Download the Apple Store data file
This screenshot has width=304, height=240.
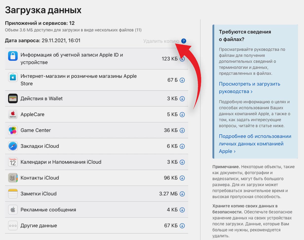182,80
